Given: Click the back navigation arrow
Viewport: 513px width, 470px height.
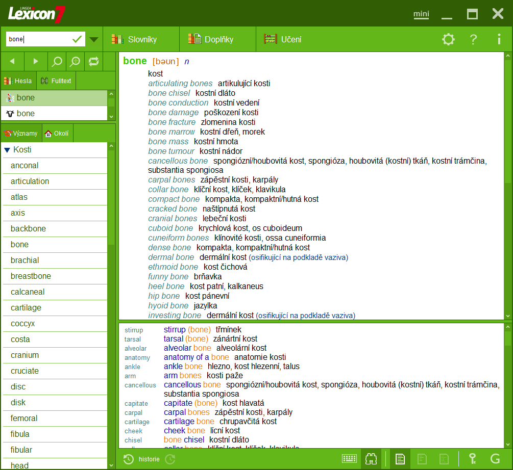Looking at the screenshot, I should [x=12, y=61].
